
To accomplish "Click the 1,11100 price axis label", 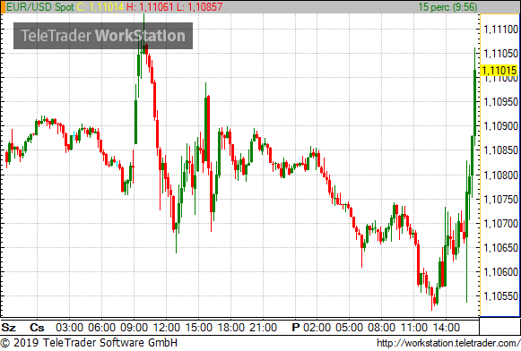I will 500,30.
